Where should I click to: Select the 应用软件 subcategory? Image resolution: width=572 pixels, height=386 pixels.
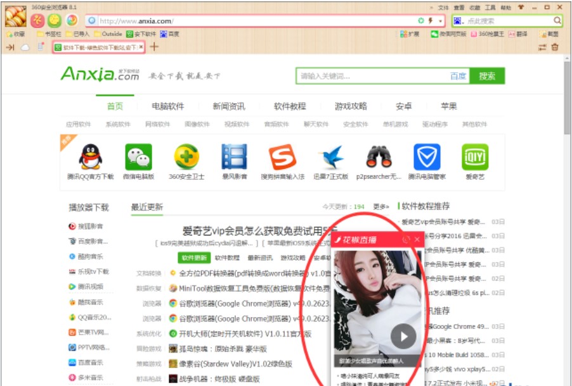78,124
